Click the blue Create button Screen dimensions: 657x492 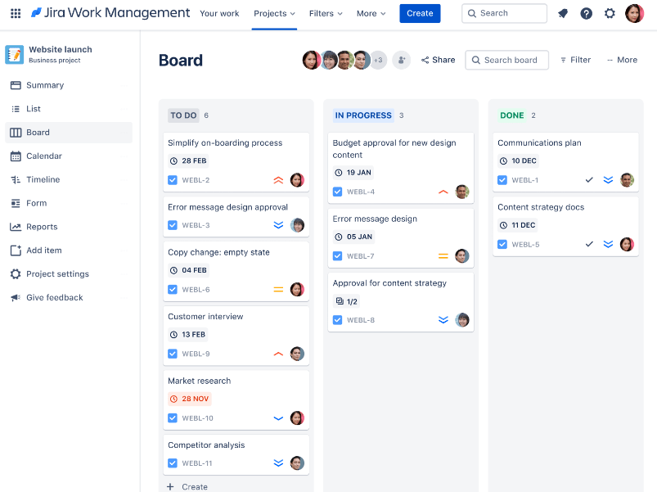(420, 13)
